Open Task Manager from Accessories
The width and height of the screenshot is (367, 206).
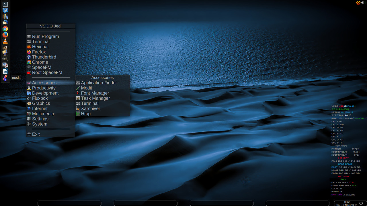pos(103,98)
